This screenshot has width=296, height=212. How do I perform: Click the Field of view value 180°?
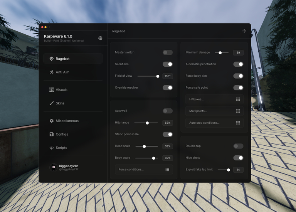pyautogui.click(x=168, y=76)
